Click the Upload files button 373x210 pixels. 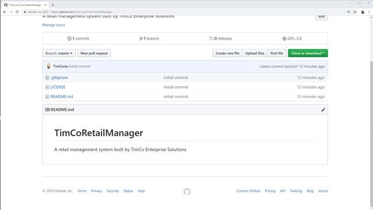coord(255,53)
